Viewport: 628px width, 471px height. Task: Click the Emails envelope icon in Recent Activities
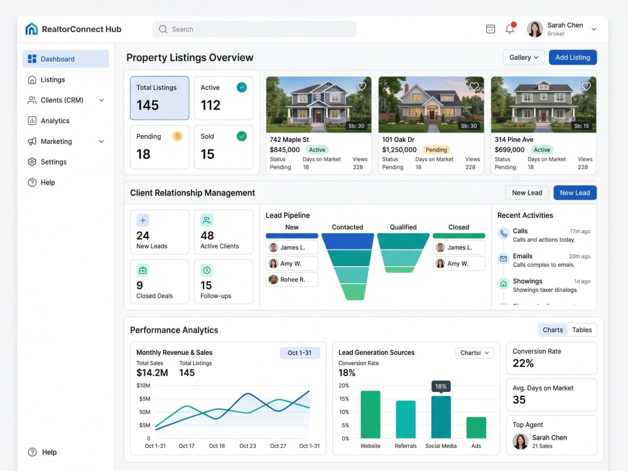point(504,259)
